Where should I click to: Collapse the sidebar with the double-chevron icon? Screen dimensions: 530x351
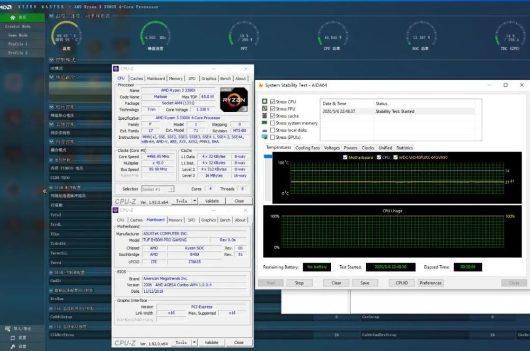(x=45, y=191)
